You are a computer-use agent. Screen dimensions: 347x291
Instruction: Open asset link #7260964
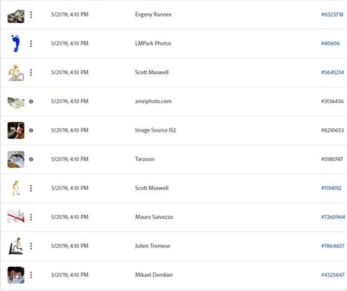click(x=333, y=217)
